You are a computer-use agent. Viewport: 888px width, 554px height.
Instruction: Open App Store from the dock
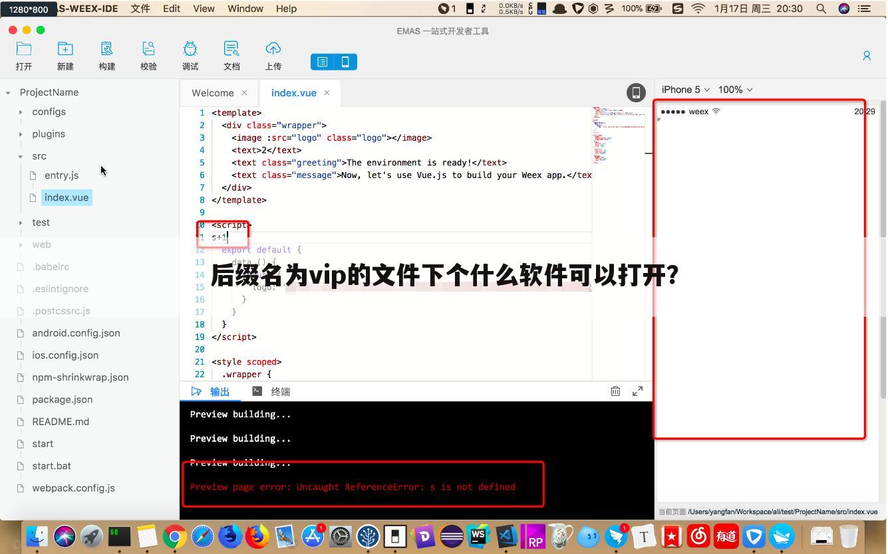click(313, 536)
